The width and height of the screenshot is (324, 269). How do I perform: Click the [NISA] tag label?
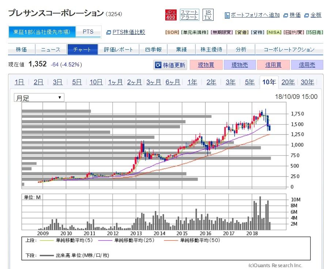[274, 32]
